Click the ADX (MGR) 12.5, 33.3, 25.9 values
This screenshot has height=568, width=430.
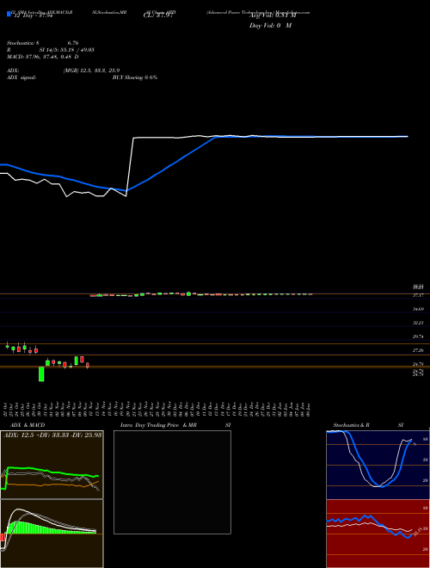[91, 71]
